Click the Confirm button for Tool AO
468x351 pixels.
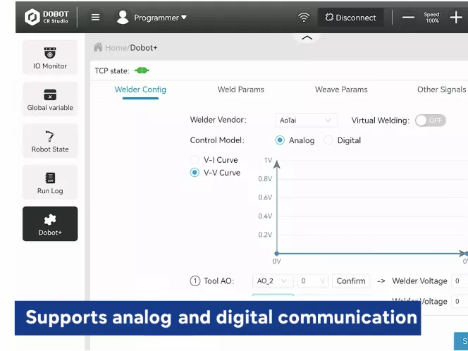pyautogui.click(x=351, y=281)
